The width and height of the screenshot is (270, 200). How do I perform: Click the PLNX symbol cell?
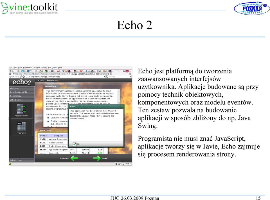43,143
